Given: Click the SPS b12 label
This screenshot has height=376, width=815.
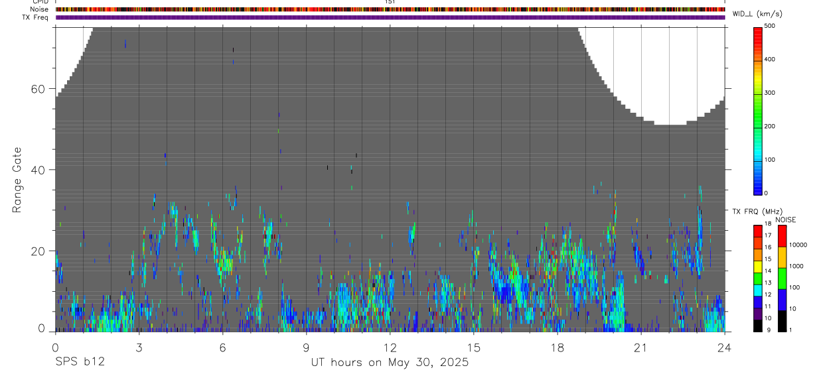Looking at the screenshot, I should 80,362.
